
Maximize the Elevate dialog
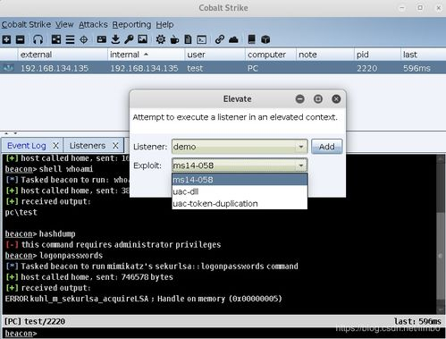point(318,99)
